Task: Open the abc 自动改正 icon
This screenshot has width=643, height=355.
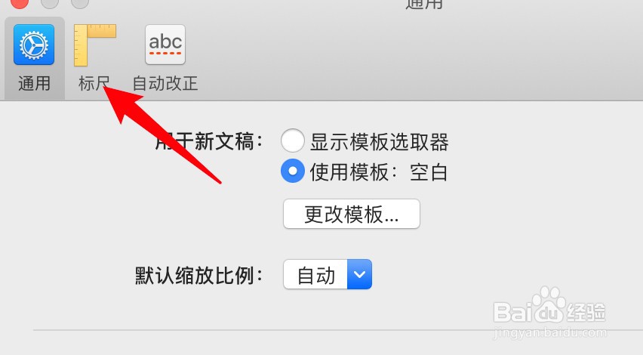Action: point(165,45)
